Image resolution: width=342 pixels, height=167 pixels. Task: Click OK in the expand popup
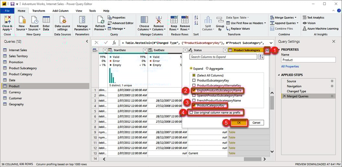[x=239, y=123]
